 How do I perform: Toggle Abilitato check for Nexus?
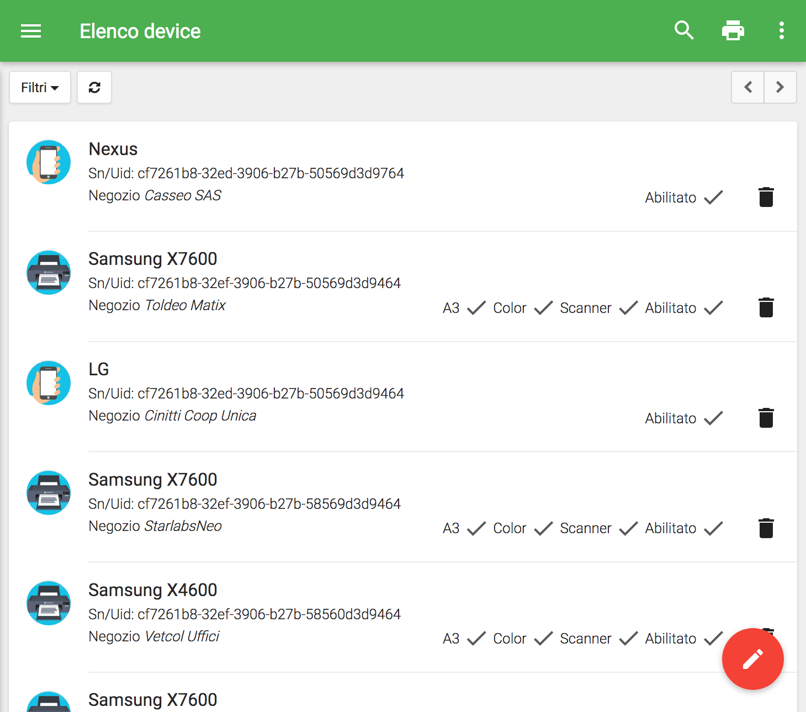pos(713,198)
